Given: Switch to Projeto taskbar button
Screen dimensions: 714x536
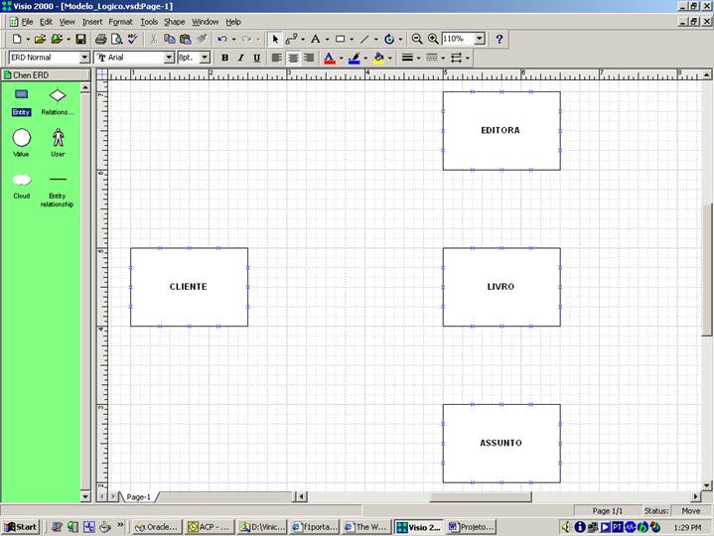Looking at the screenshot, I should (472, 527).
